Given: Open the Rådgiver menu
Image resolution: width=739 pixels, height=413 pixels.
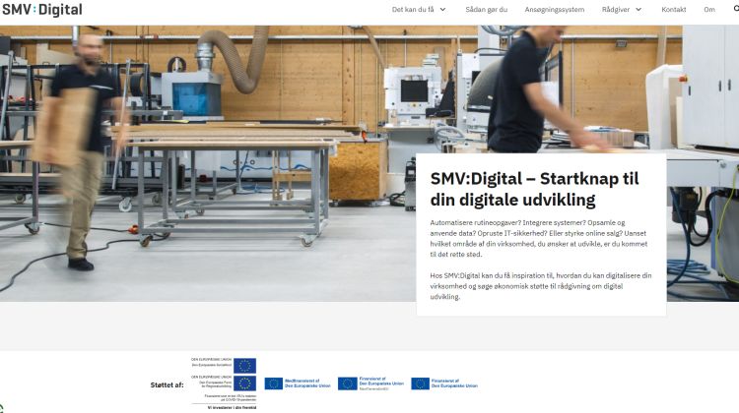Looking at the screenshot, I should click(x=615, y=10).
